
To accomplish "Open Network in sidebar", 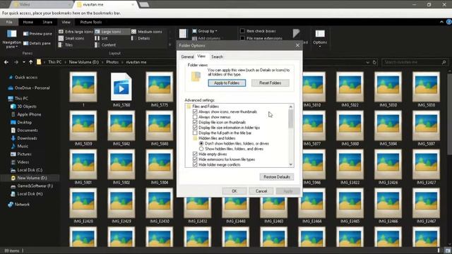I will click(19, 205).
